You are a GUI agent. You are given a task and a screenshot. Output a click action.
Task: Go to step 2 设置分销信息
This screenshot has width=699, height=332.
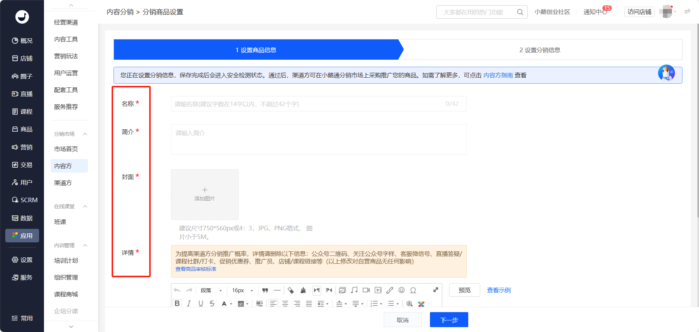point(540,50)
